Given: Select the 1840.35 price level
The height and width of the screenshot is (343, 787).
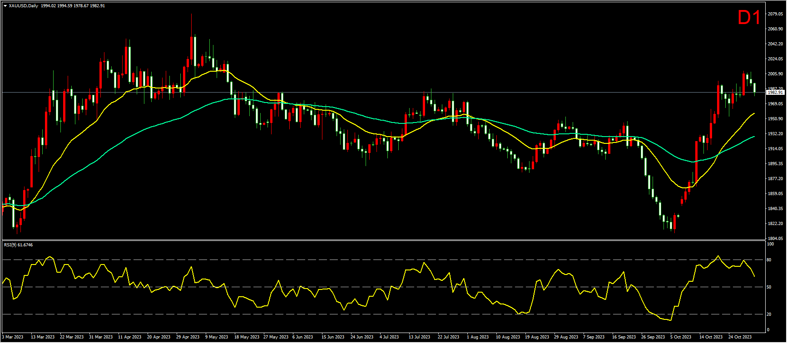Looking at the screenshot, I should (x=774, y=209).
